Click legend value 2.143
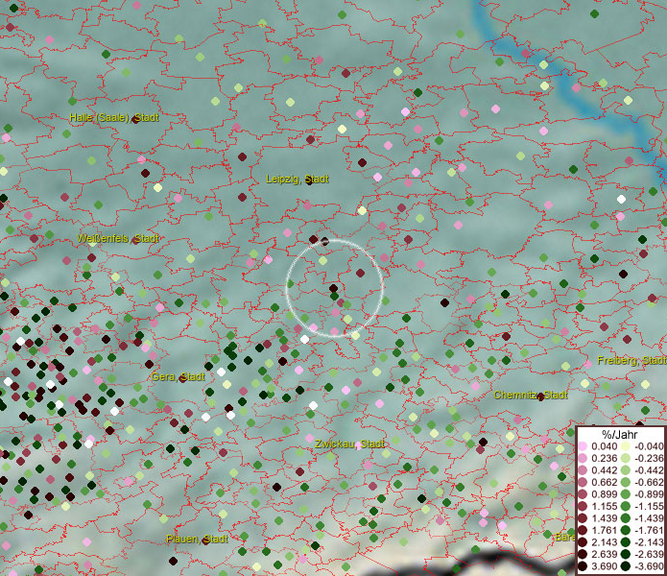 604,542
